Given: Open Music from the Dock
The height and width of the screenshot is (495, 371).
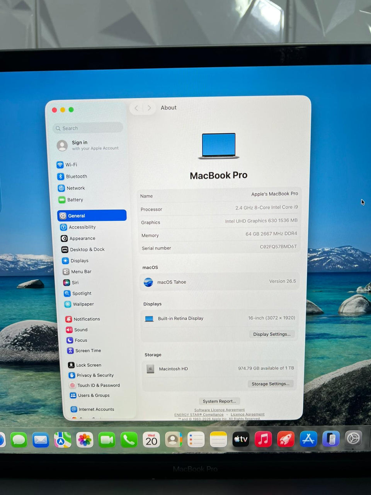Looking at the screenshot, I should (263, 439).
